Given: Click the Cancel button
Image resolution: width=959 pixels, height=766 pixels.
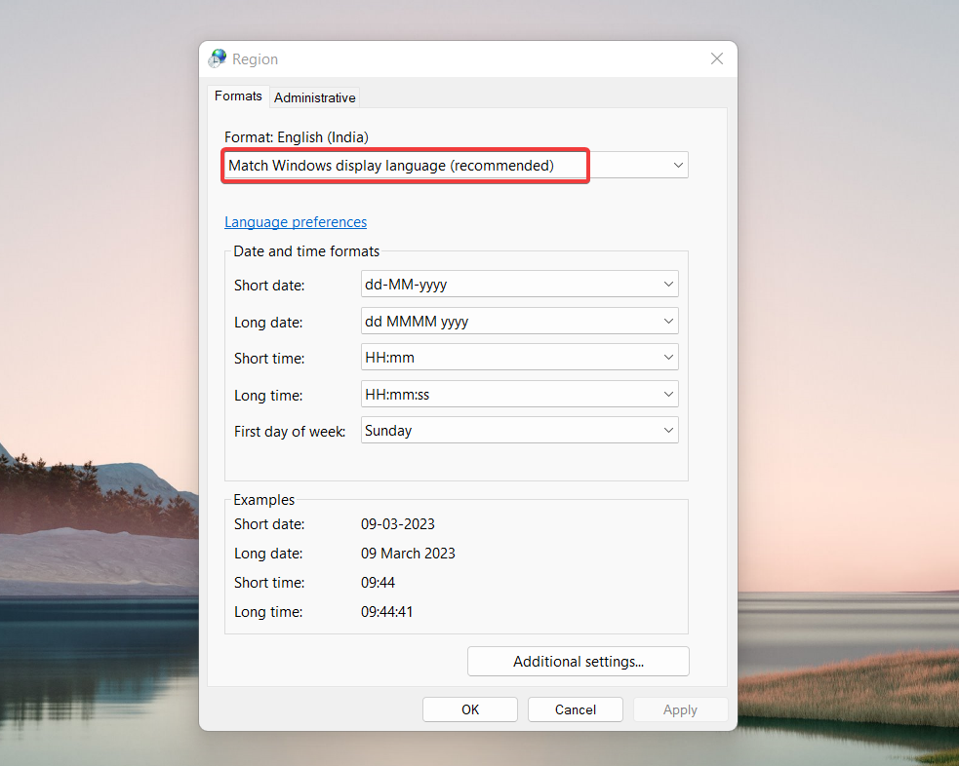Looking at the screenshot, I should tap(575, 709).
